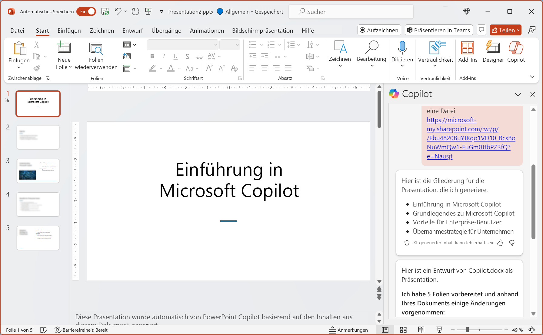Open the Copilot ribbon button
Viewport: 543px width, 335px height.
pyautogui.click(x=516, y=52)
